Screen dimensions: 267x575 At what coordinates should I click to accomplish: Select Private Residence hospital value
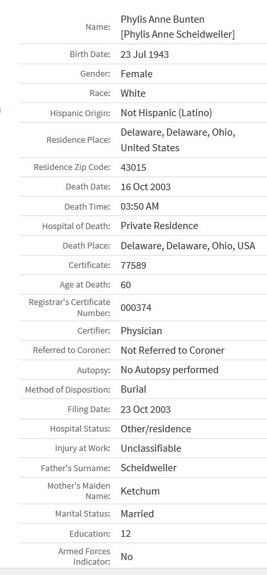[159, 226]
